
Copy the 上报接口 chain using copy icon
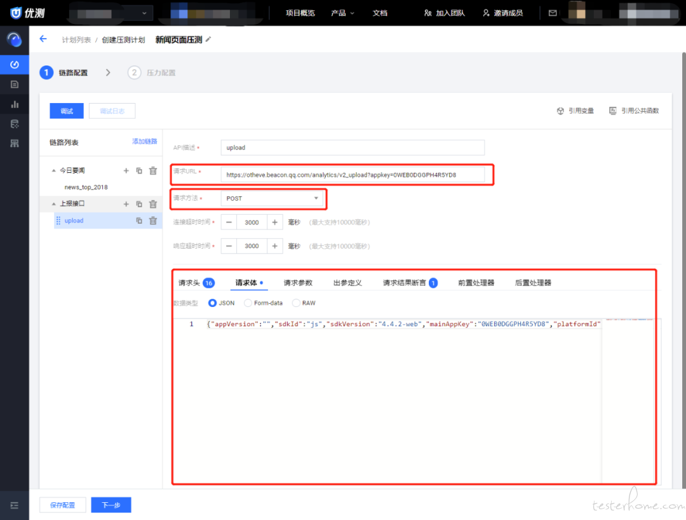pos(139,204)
